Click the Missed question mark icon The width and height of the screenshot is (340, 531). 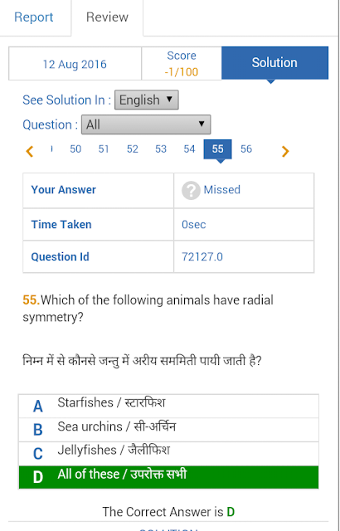tap(191, 190)
